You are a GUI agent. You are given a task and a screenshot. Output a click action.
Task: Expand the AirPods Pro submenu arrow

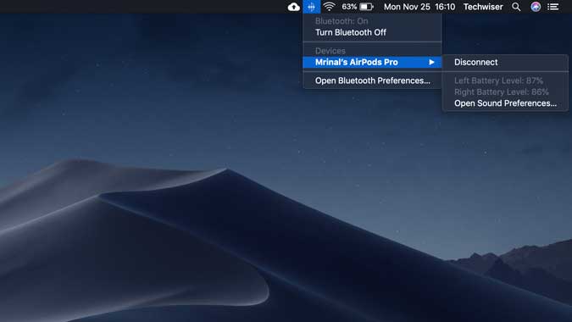tap(431, 63)
